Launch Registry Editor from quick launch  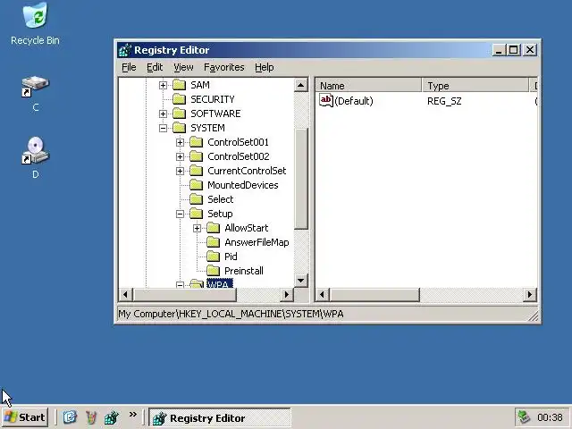pos(111,417)
